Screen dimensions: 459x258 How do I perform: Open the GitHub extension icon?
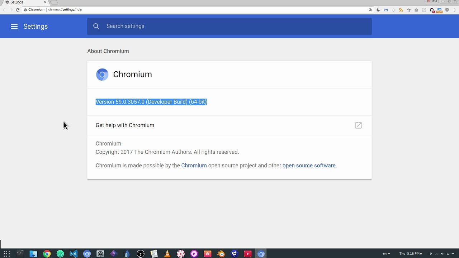[x=432, y=10]
